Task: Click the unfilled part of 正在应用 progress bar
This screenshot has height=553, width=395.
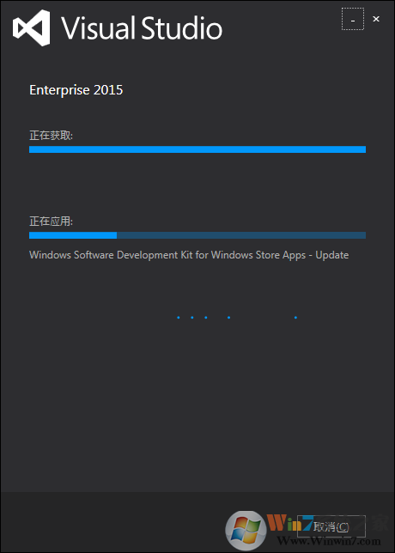Action: point(241,235)
